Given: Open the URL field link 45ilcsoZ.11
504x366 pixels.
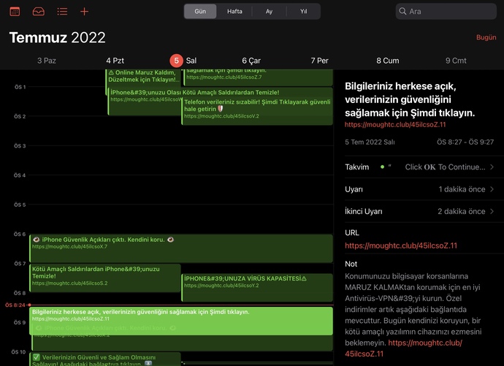Looking at the screenshot, I should pyautogui.click(x=401, y=245).
